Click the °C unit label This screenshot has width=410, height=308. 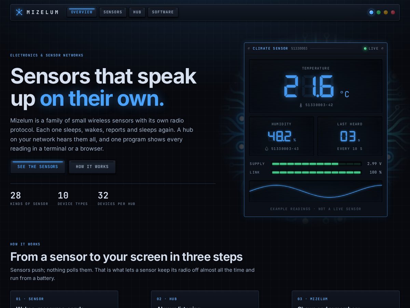[x=344, y=94]
